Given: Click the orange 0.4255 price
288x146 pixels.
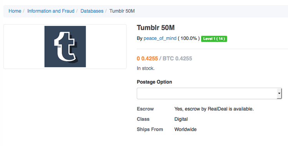Looking at the screenshot, I should (x=147, y=58).
